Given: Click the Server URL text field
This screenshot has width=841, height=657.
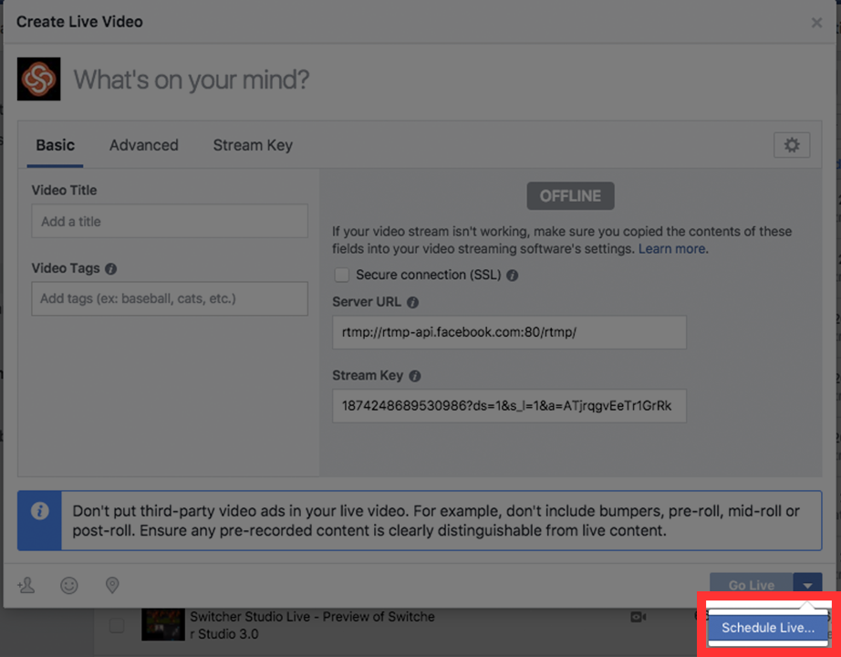Looking at the screenshot, I should (x=509, y=332).
